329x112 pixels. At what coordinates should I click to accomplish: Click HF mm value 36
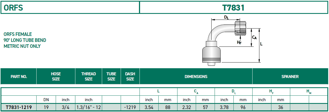[x=281, y=107]
